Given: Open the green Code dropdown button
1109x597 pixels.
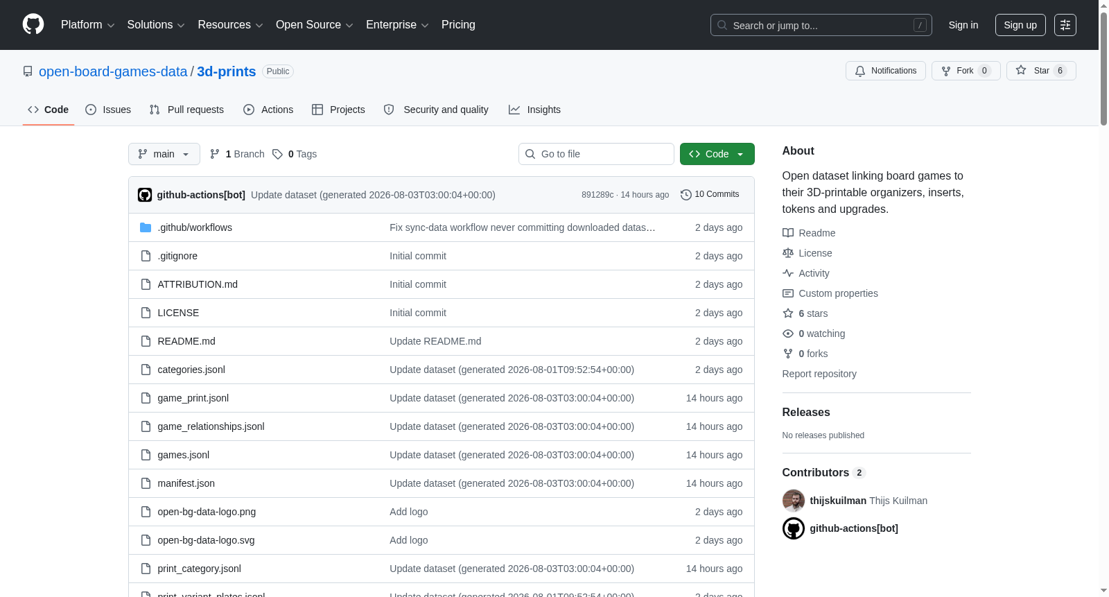Looking at the screenshot, I should 717,154.
